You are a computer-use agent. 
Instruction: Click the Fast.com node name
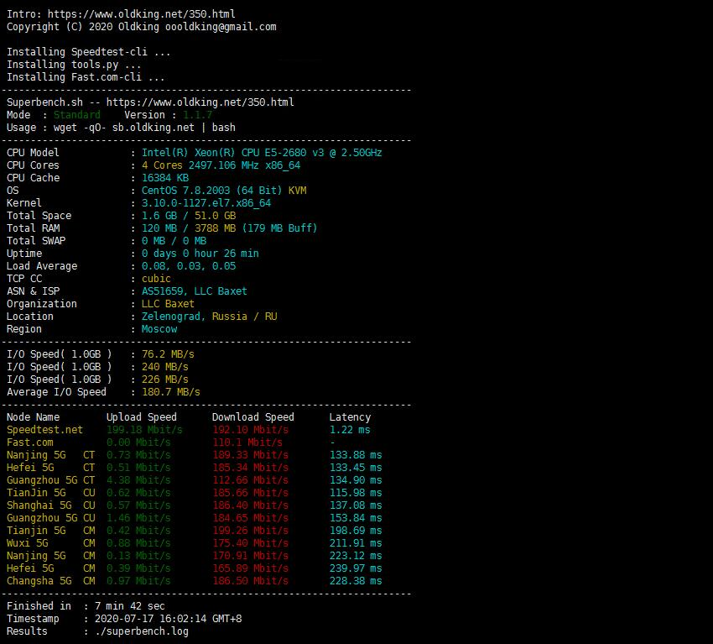29,442
